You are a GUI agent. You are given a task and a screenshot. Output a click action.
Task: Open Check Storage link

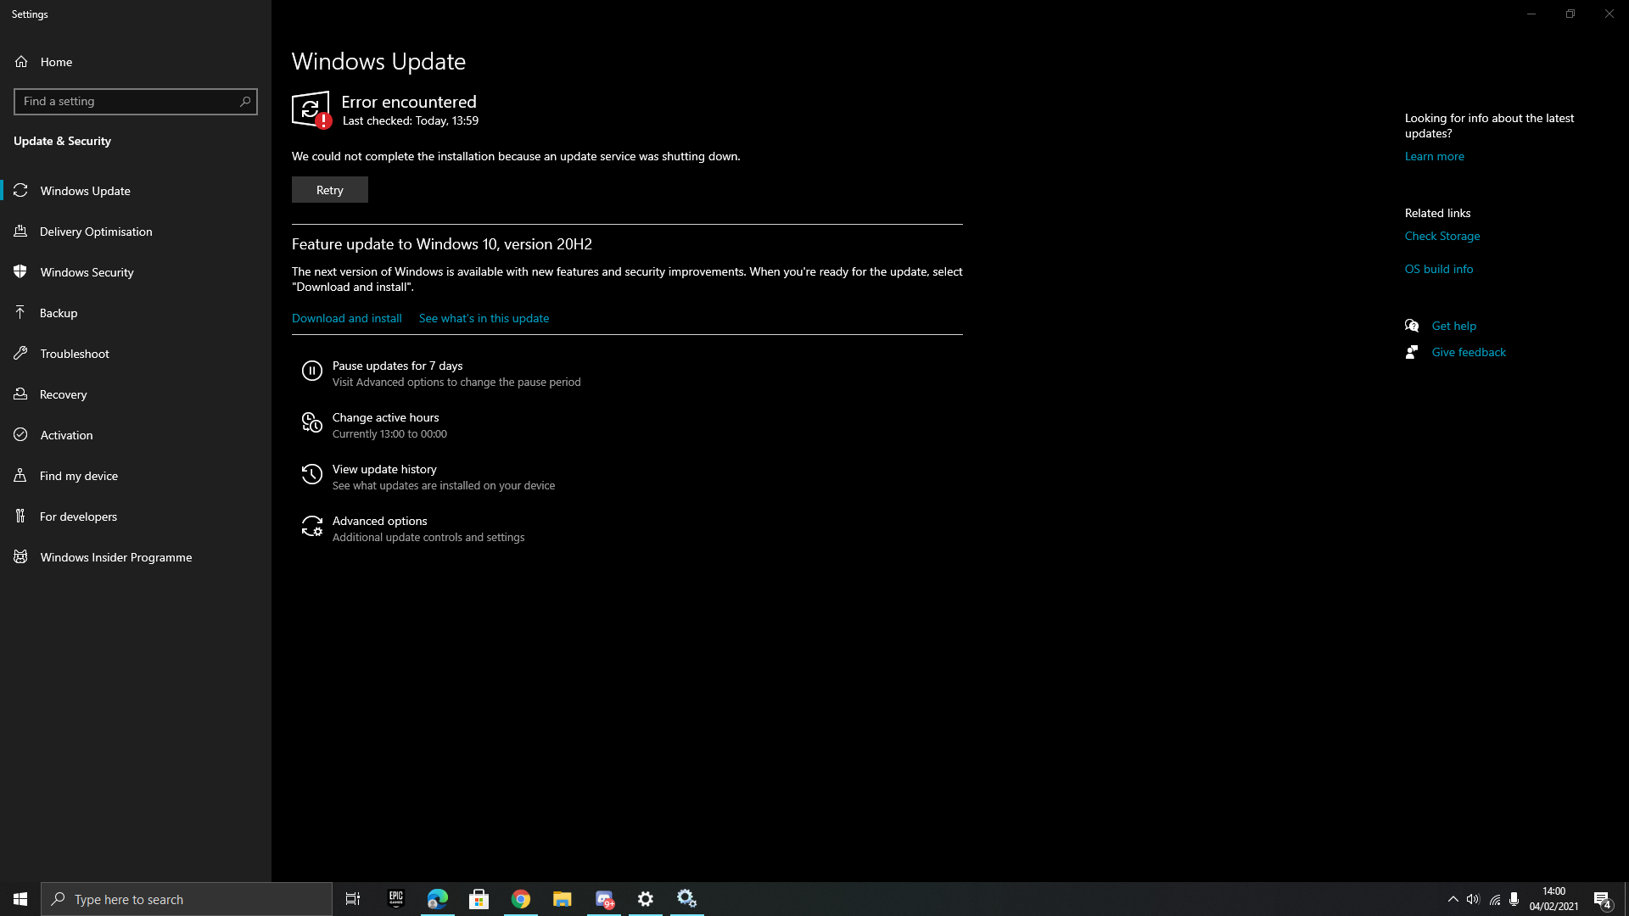click(x=1442, y=236)
